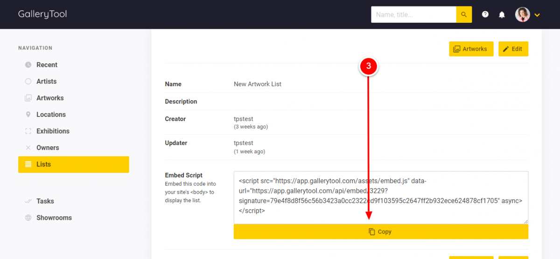
Task: Open Owners page
Action: [x=48, y=148]
